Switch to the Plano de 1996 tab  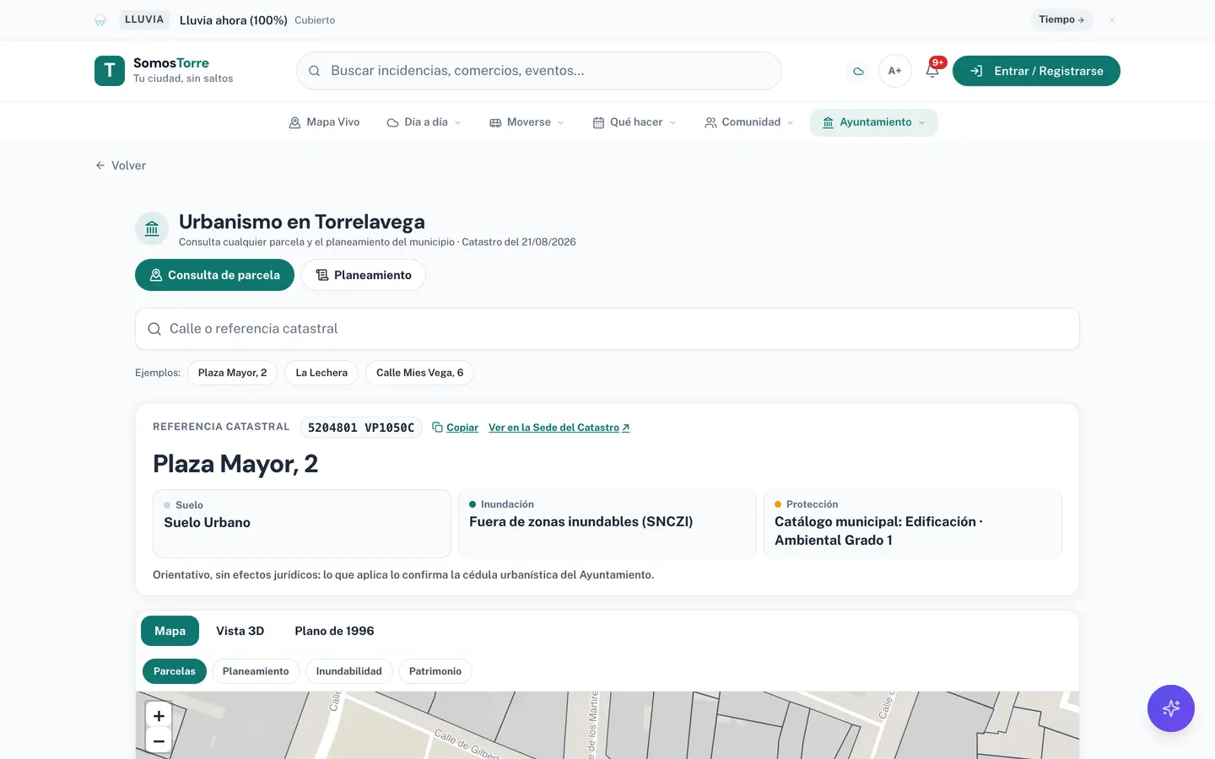334,631
